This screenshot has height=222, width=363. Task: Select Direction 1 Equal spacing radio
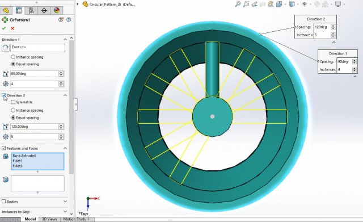pyautogui.click(x=13, y=64)
